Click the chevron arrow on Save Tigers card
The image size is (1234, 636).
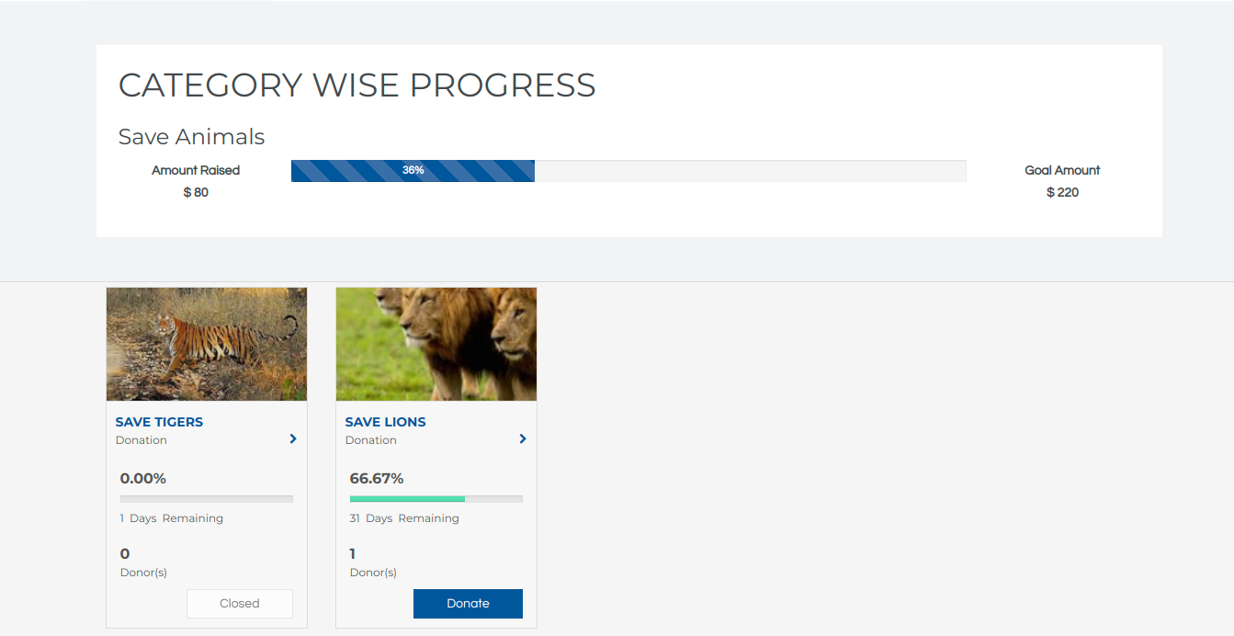293,439
